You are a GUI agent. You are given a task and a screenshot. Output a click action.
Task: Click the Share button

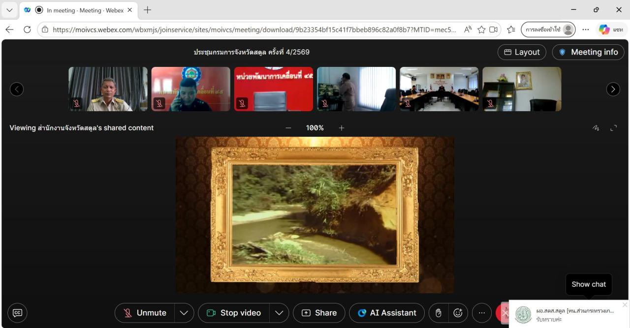point(319,313)
